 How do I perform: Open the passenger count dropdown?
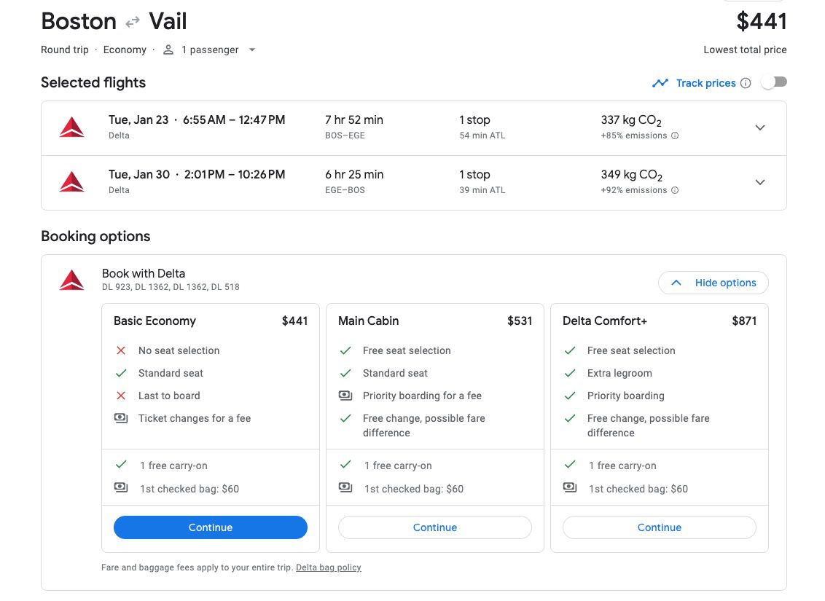click(252, 50)
